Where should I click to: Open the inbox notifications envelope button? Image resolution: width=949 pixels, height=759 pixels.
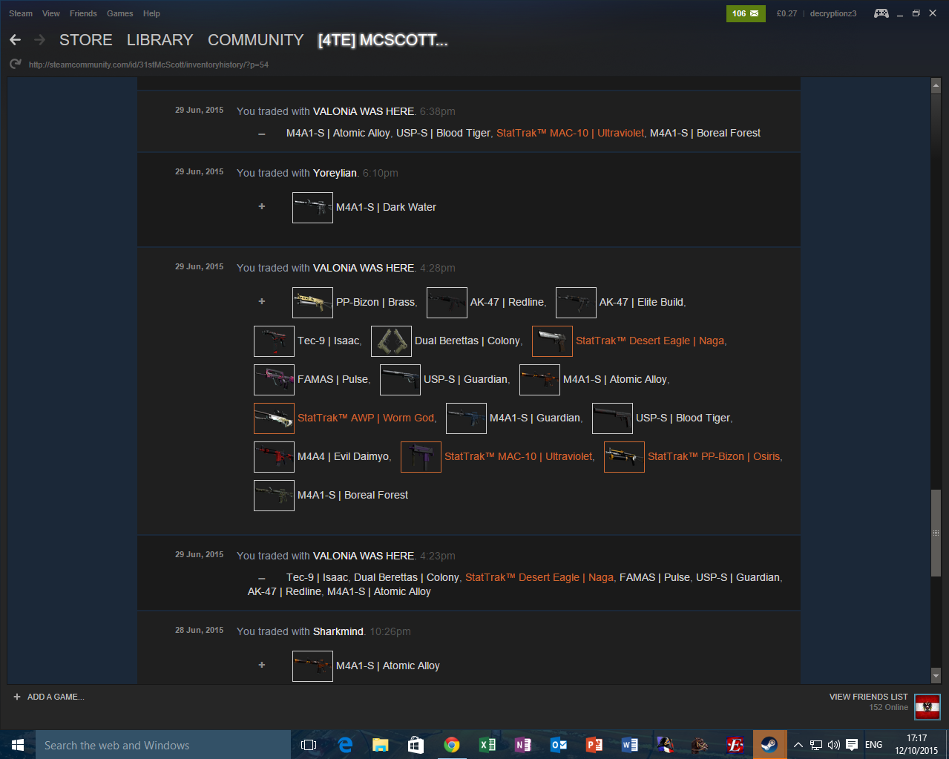[x=745, y=13]
